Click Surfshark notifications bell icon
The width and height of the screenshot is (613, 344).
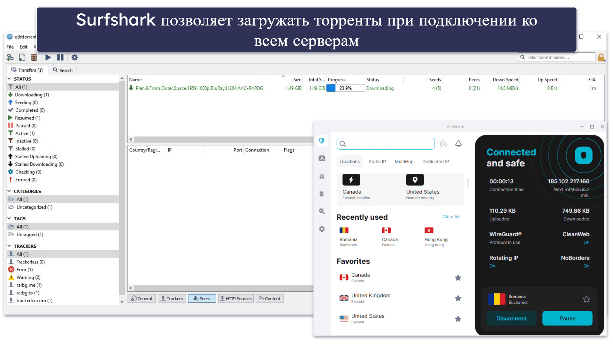tap(458, 144)
